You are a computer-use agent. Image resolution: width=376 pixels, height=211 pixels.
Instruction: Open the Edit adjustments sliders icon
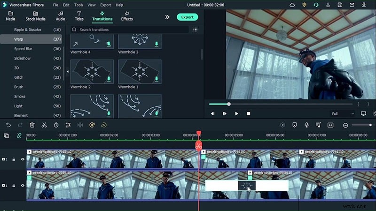pos(68,125)
